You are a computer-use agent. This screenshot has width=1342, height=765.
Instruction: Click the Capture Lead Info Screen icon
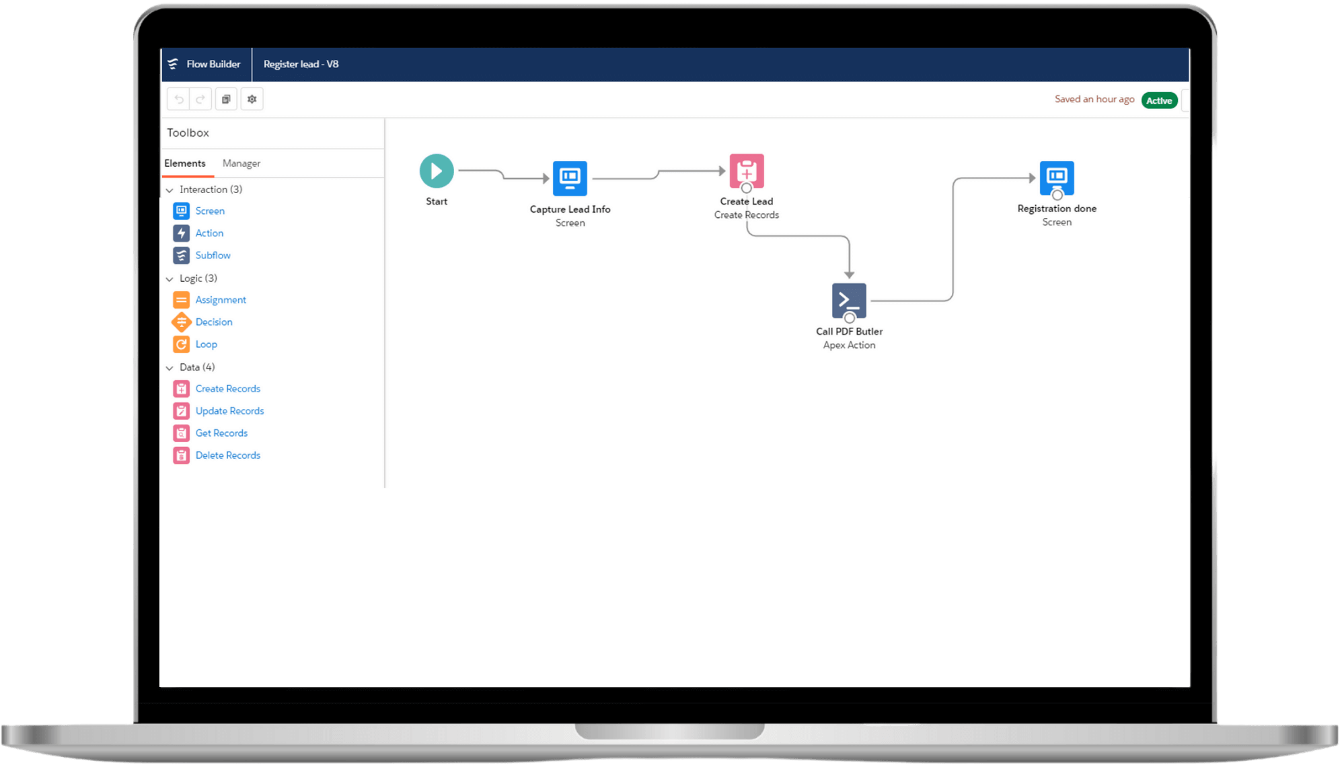570,178
